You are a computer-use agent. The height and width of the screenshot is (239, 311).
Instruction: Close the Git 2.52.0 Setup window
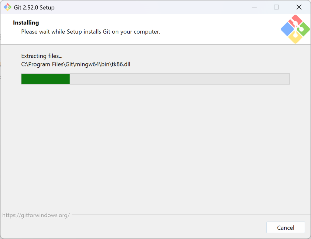[299, 7]
